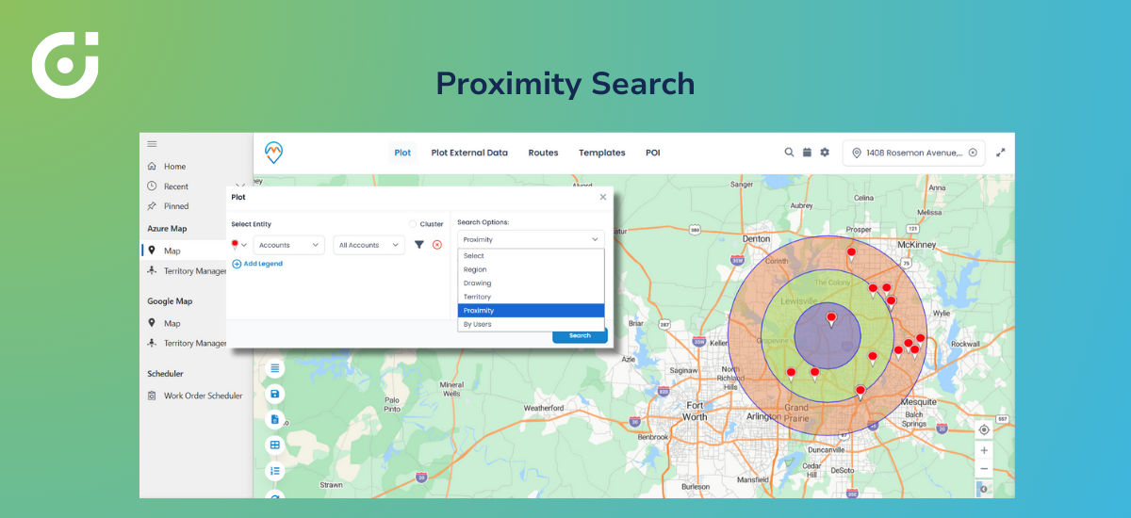Click the list view map tool icon
The height and width of the screenshot is (518, 1131).
[x=275, y=367]
